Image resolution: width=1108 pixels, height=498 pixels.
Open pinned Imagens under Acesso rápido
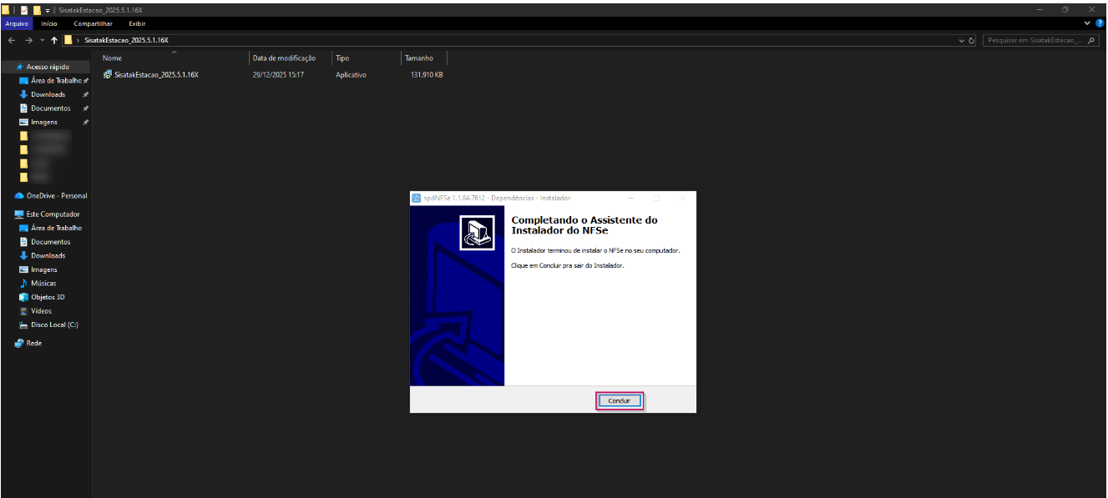pos(44,122)
